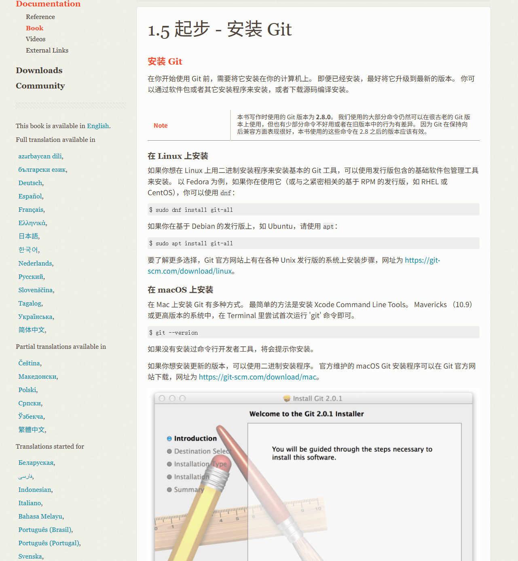
Task: Click the red close circle in the installer window
Action: (162, 398)
